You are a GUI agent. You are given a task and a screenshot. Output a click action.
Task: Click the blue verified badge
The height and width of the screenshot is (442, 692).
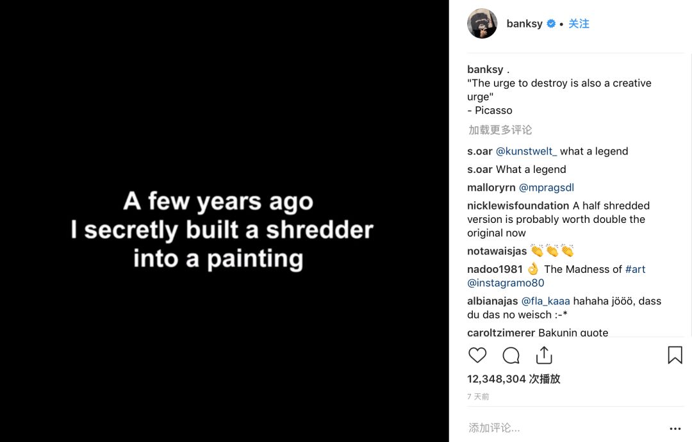tap(551, 24)
